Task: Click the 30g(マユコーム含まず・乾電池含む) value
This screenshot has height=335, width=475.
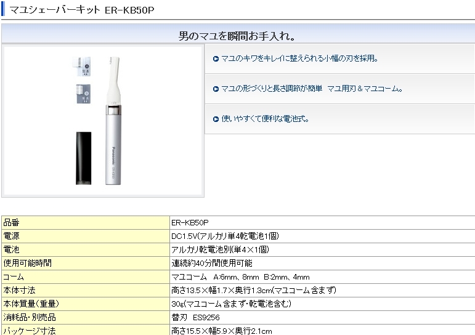Action: pos(231,304)
